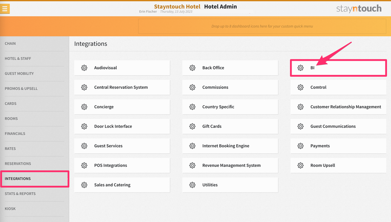Click the gear icon beside Door Lock Interface
Viewport: 391px width, 222px height.
coord(84,126)
